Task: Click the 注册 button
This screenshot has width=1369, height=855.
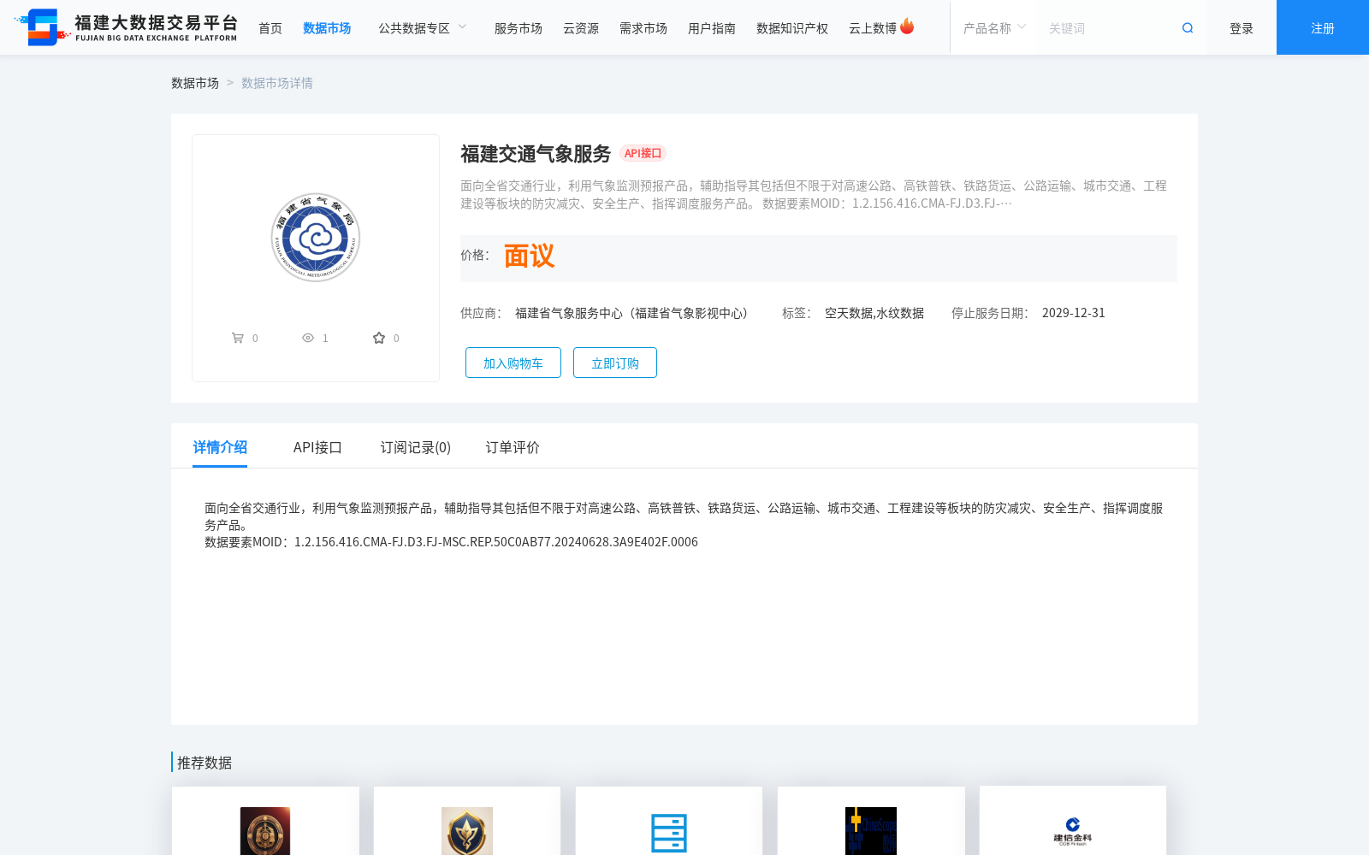Action: [1323, 27]
